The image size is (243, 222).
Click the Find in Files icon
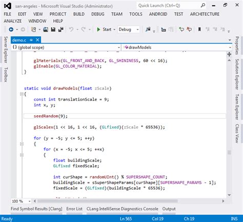point(148,30)
